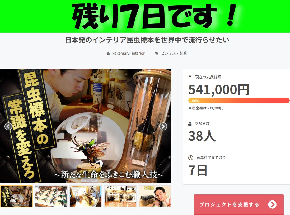Click the green 残り7日です banner
This screenshot has width=290, height=215.
click(145, 16)
